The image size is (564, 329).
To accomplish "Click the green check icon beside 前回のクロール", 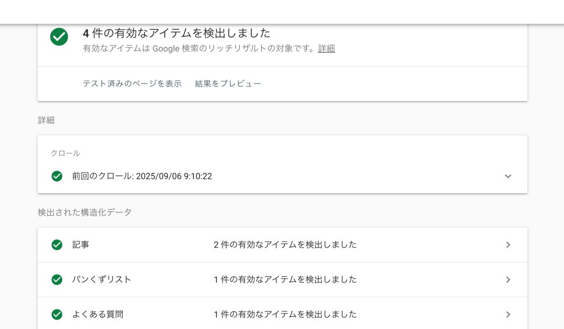I will click(57, 176).
